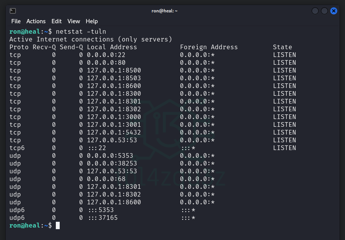
Task: Open the View menu
Action: 74,21
